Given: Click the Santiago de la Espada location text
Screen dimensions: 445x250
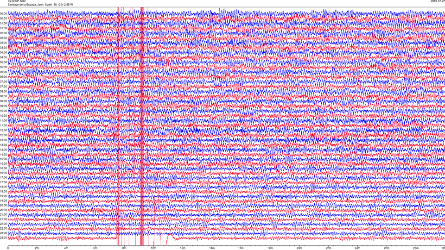Looking at the screenshot, I should pyautogui.click(x=40, y=5).
